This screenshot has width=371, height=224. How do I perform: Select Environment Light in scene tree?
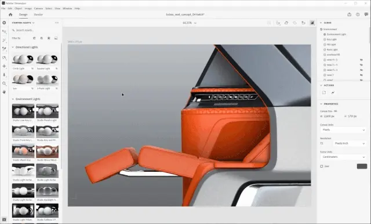(x=336, y=34)
